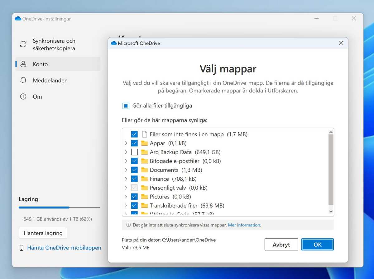Viewport: 374px width, 279px height.
Task: Open the Om section in the sidebar
Action: [37, 96]
